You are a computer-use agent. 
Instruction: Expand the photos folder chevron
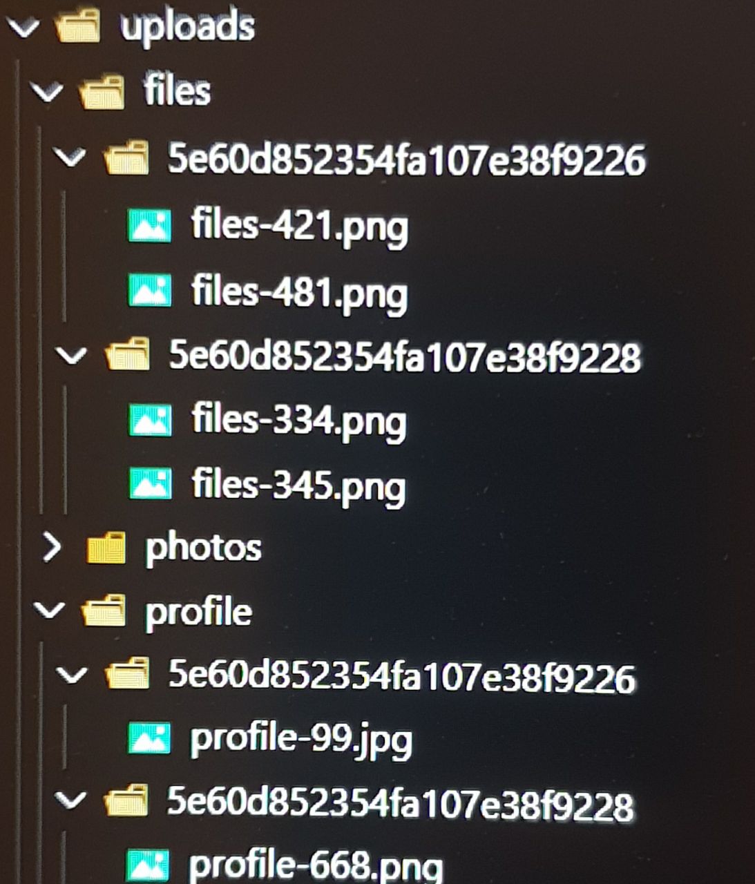pos(51,548)
